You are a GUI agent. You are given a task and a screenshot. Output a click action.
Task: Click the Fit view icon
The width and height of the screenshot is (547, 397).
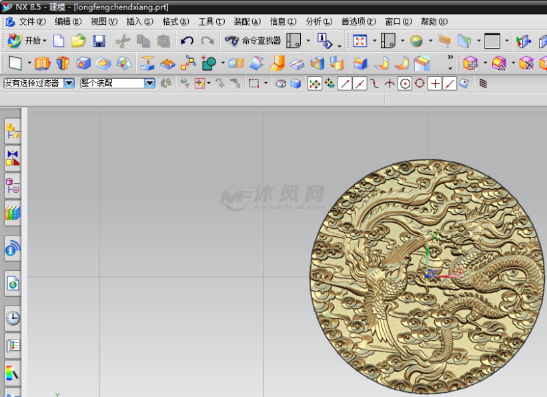pos(360,41)
